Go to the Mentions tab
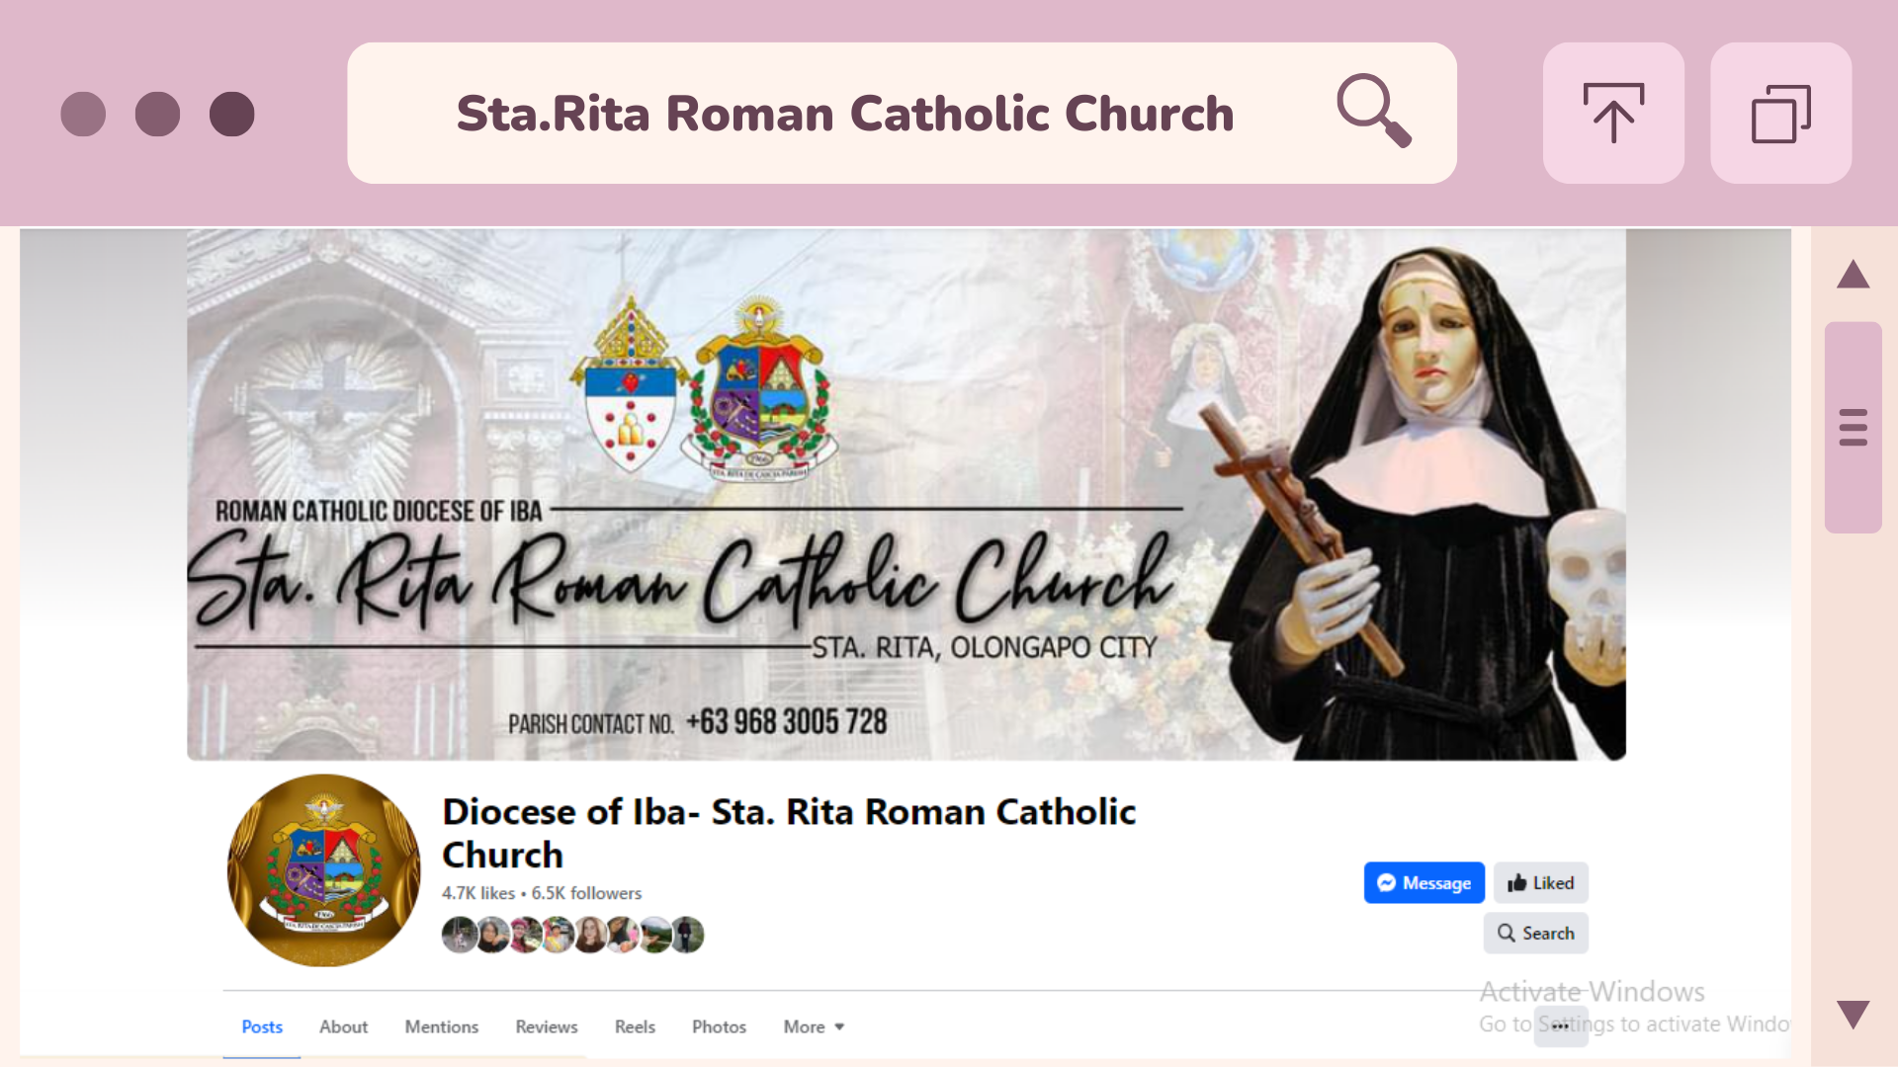 coord(441,1026)
